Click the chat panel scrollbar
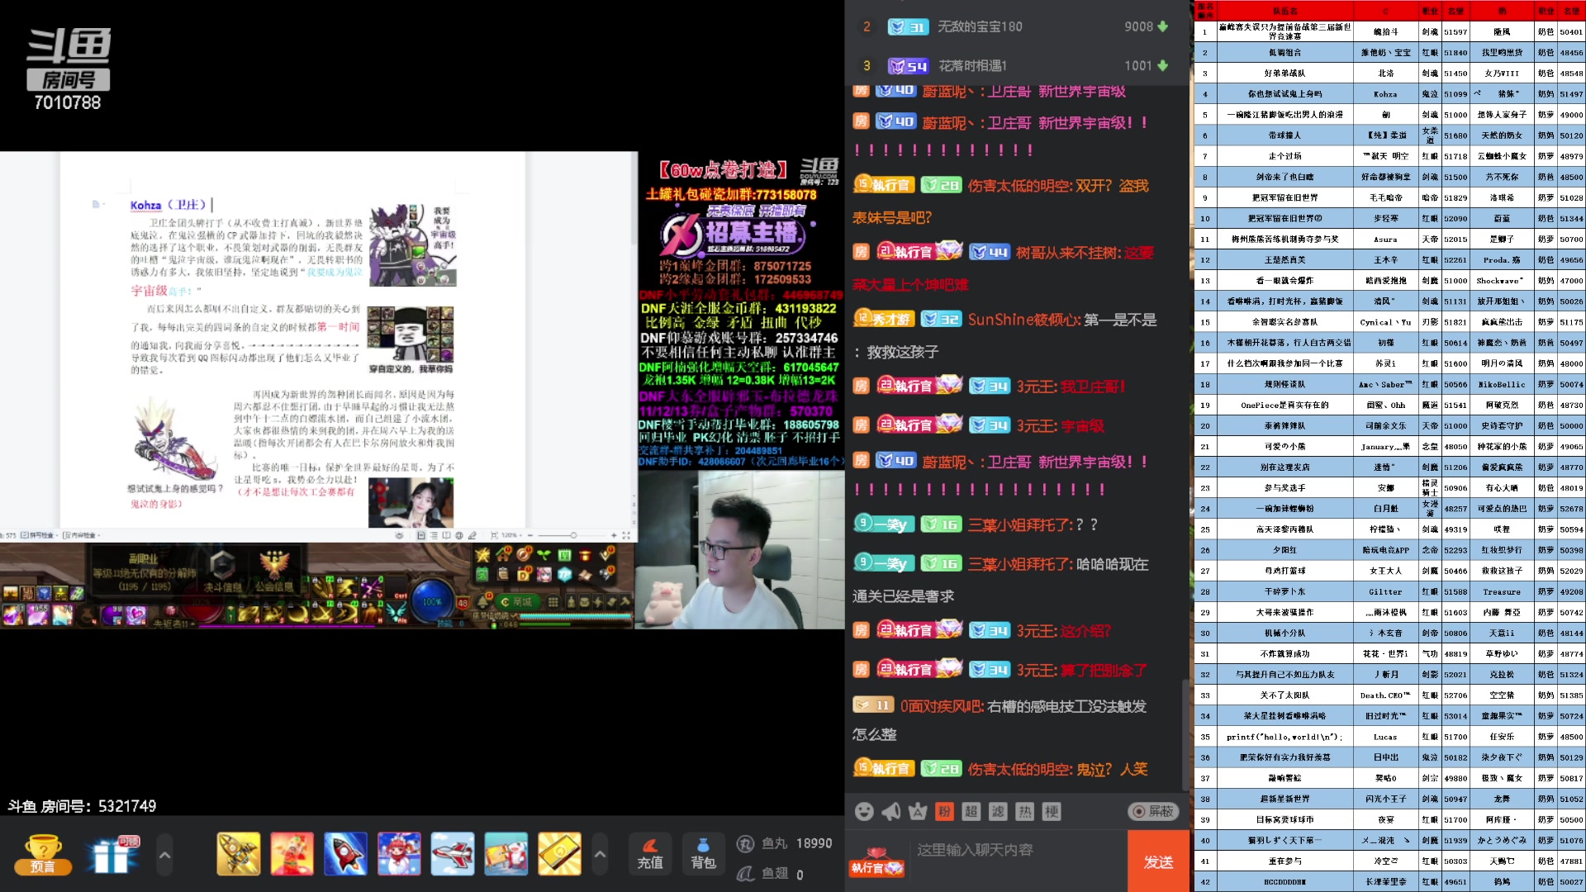Viewport: 1586px width, 892px height. 1186,735
